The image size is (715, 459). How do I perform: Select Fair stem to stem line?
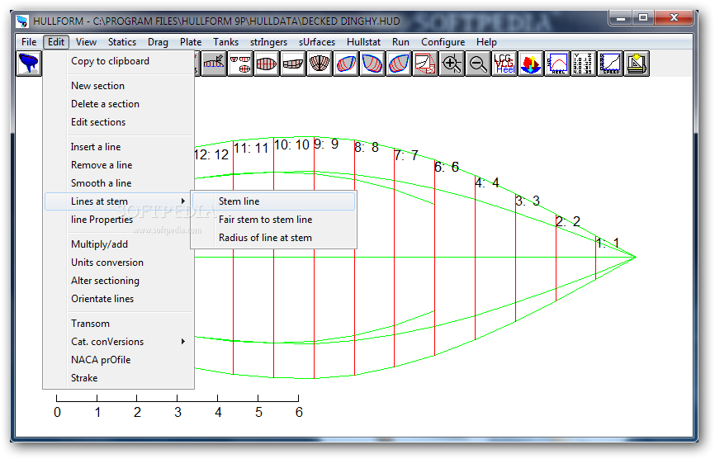[x=273, y=220]
